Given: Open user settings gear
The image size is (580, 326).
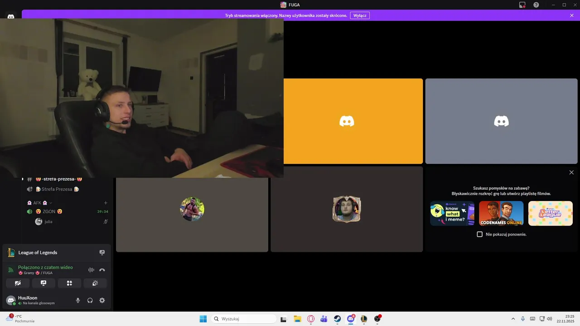Looking at the screenshot, I should click(x=102, y=300).
